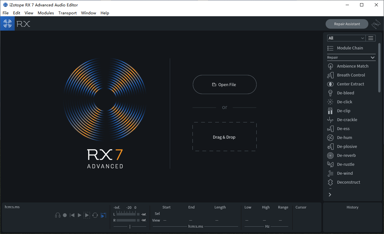Click the Ambience Match module icon
This screenshot has height=234, width=384.
pos(330,66)
